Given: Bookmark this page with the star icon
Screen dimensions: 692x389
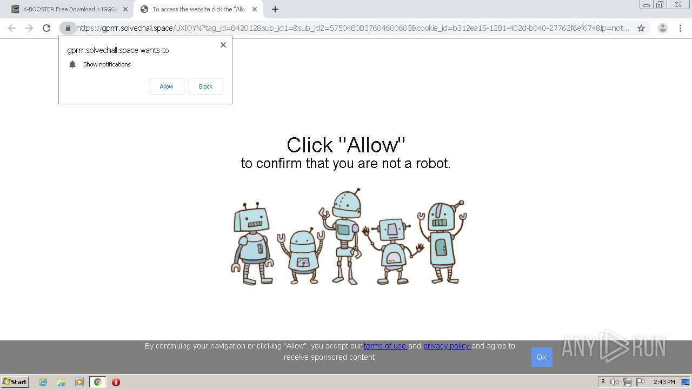Looking at the screenshot, I should coord(641,28).
